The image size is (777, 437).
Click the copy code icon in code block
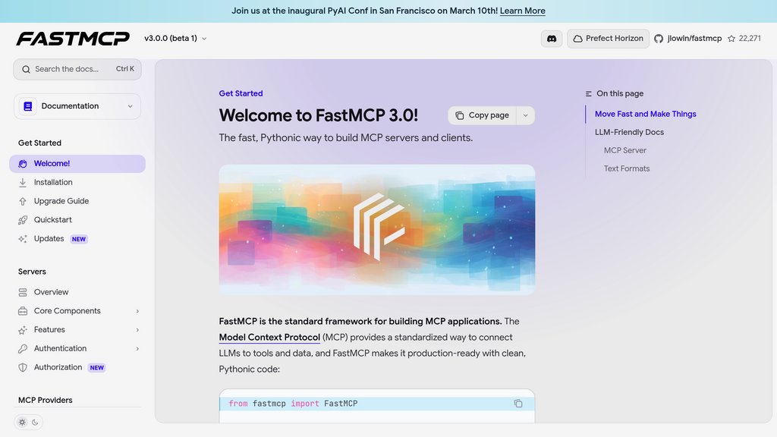click(518, 404)
